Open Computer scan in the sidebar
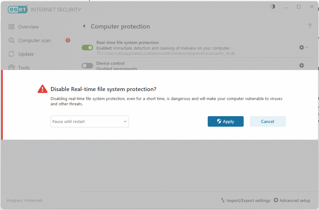Screen dimensions: 319x210 point(34,41)
